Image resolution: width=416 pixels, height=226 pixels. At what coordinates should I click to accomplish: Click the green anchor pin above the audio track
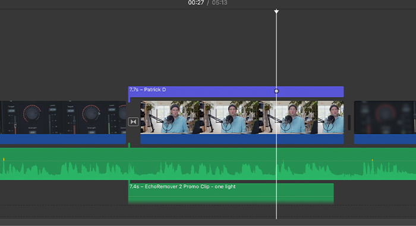coord(129,145)
